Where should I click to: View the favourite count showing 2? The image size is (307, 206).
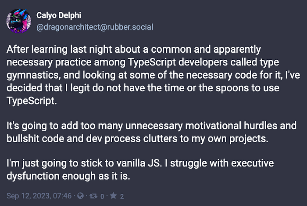[122, 196]
